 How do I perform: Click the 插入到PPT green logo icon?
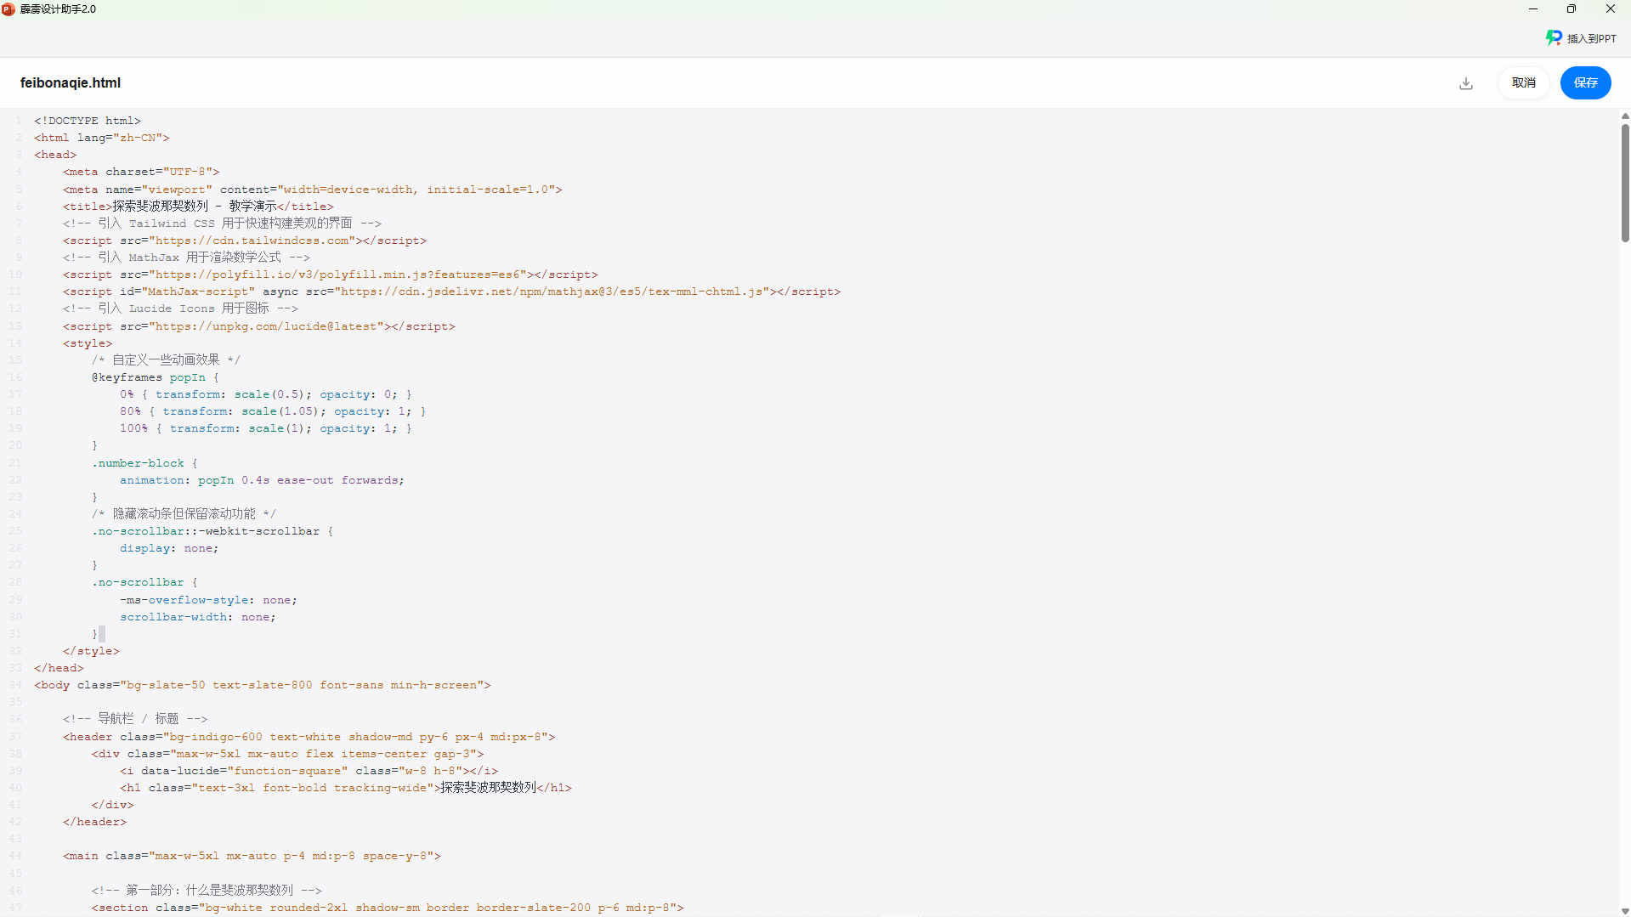(x=1554, y=38)
